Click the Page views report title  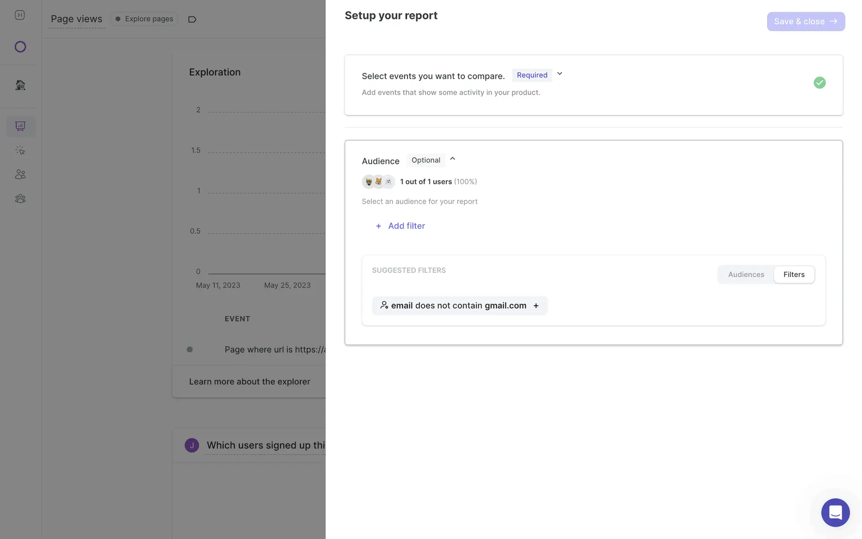click(76, 19)
